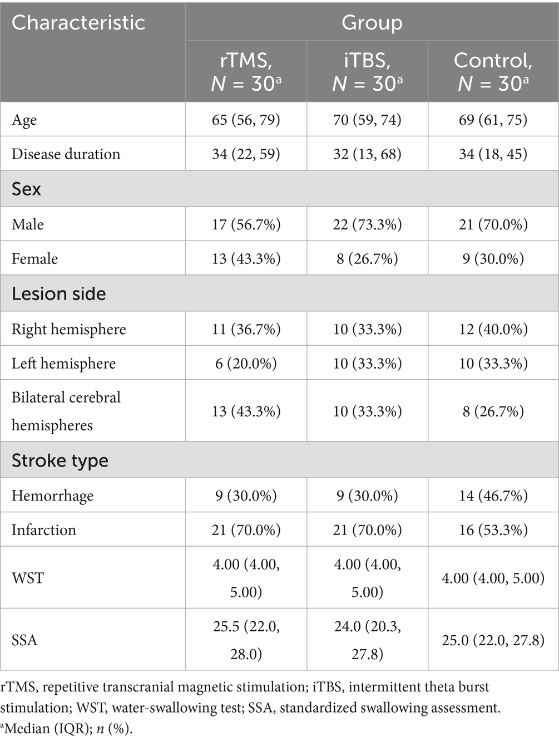Select the iTBS N = 30 column header
The width and height of the screenshot is (559, 741).
pyautogui.click(x=367, y=71)
